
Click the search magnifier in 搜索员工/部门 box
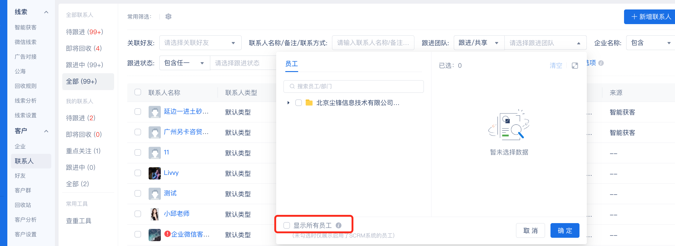coord(292,86)
